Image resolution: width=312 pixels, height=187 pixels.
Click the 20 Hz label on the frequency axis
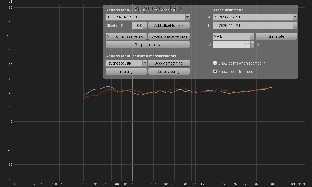click(84, 184)
